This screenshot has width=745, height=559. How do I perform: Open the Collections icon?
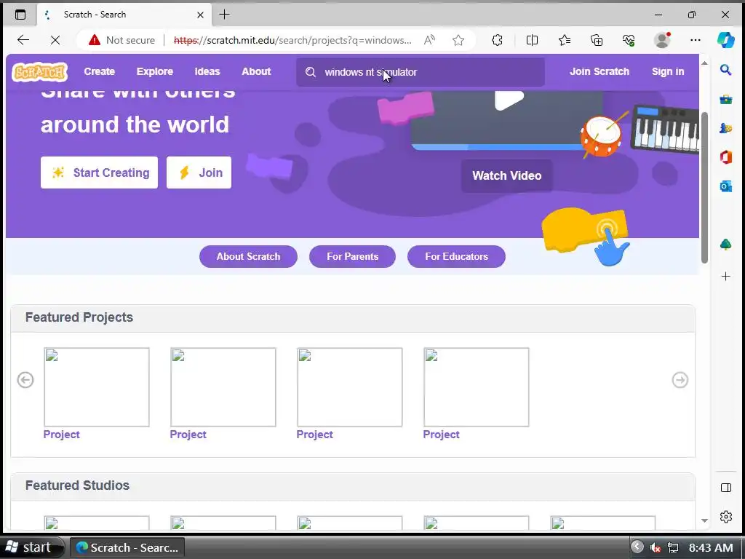pyautogui.click(x=597, y=41)
